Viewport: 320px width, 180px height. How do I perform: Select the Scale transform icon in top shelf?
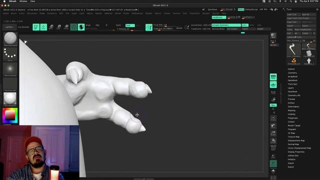click(x=59, y=27)
